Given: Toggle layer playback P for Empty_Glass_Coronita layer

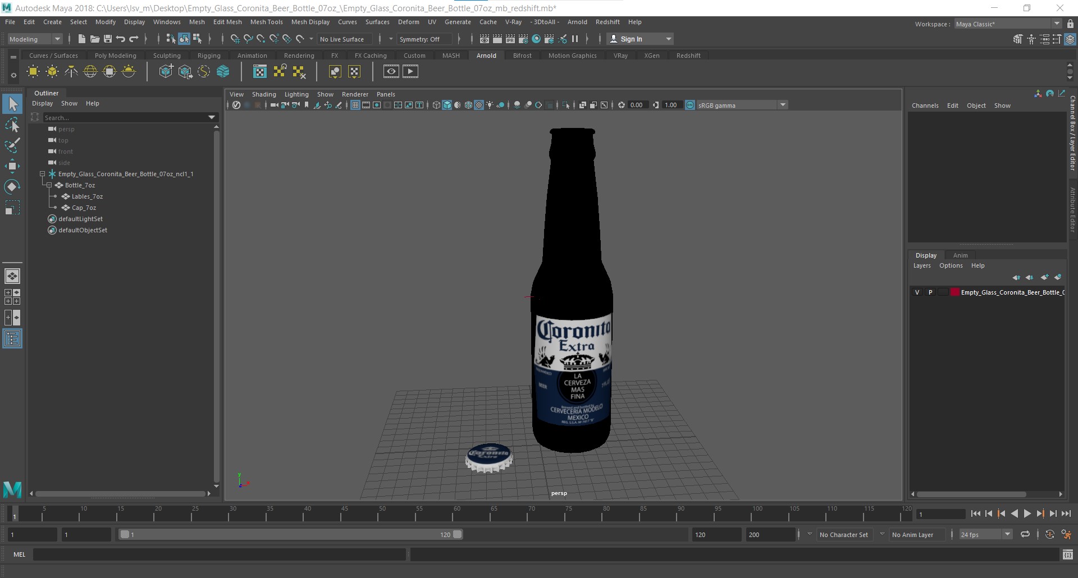Looking at the screenshot, I should (930, 292).
